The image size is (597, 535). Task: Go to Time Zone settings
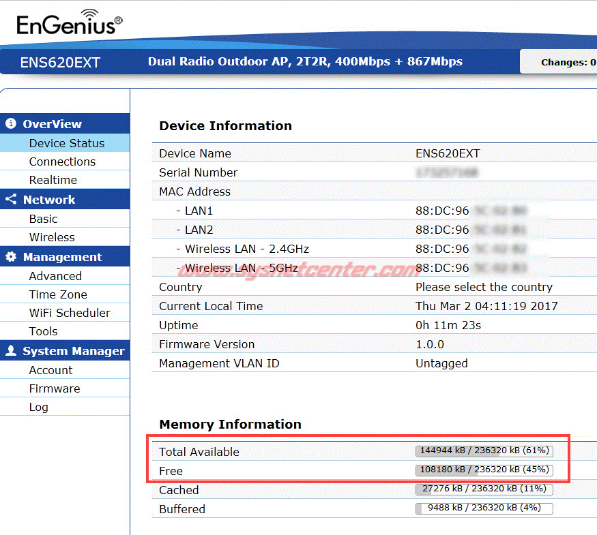coord(57,294)
